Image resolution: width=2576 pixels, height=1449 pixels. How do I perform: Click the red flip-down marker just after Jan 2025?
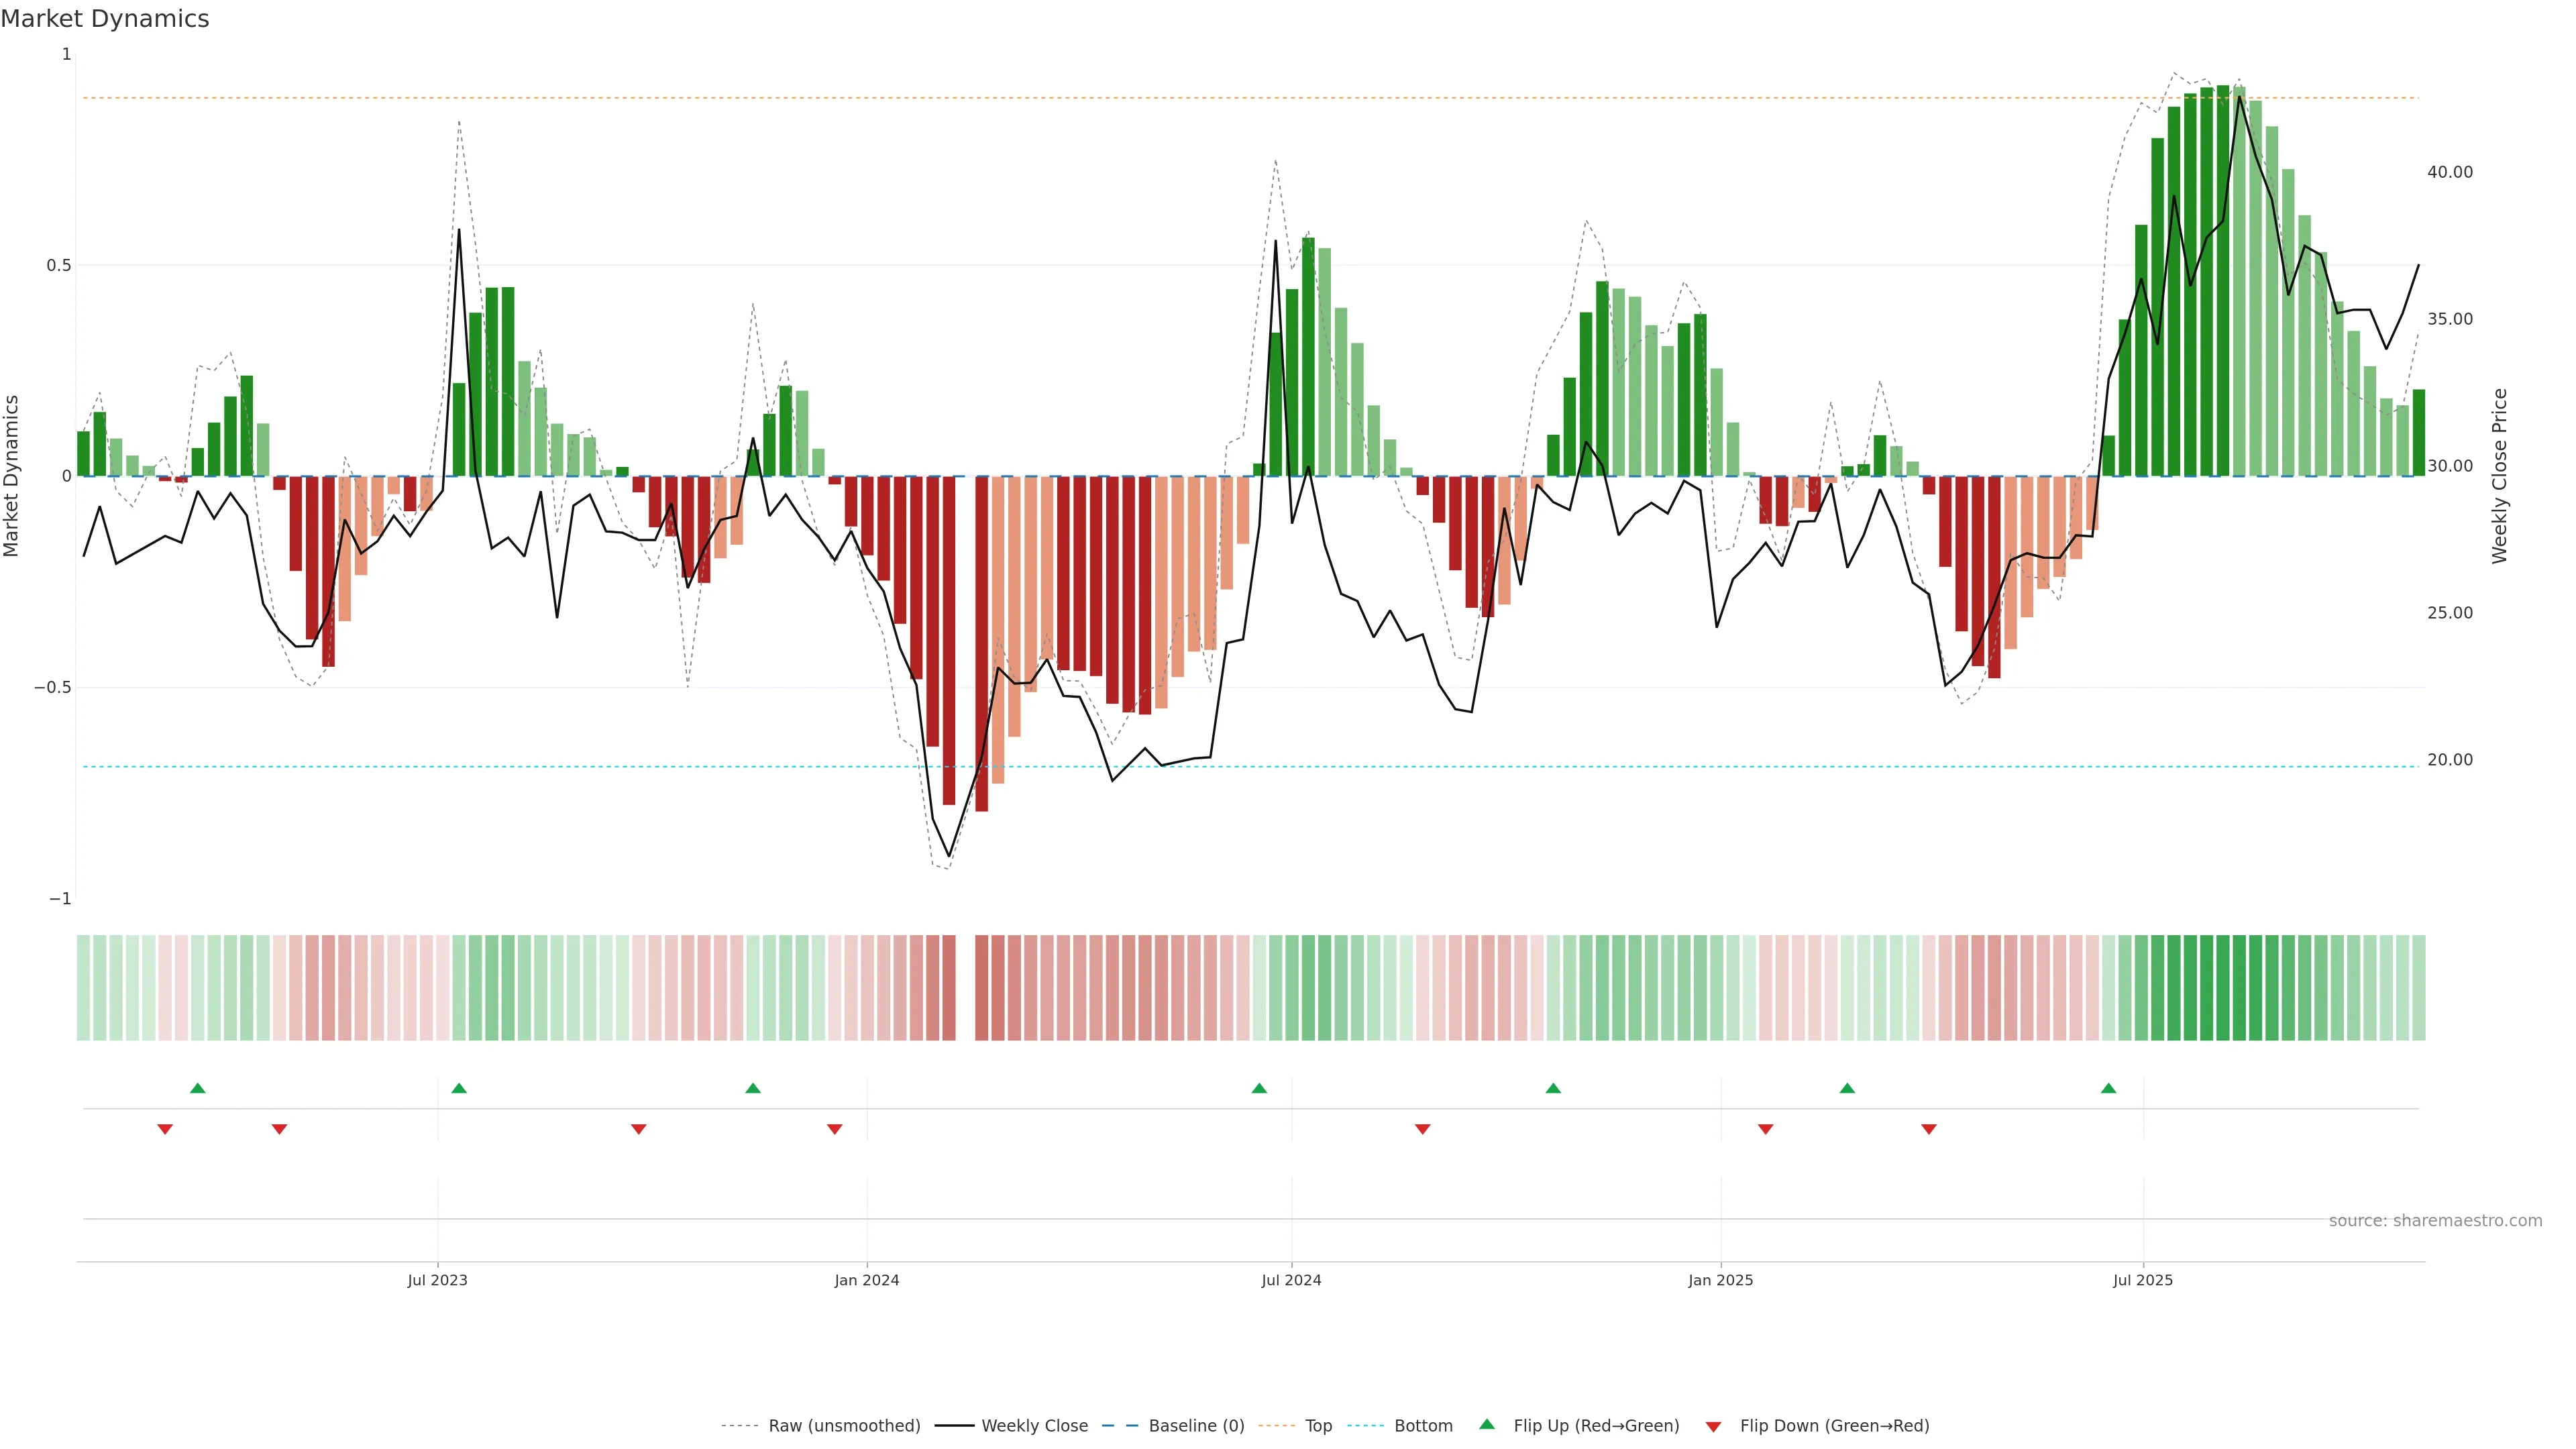(x=1765, y=1129)
